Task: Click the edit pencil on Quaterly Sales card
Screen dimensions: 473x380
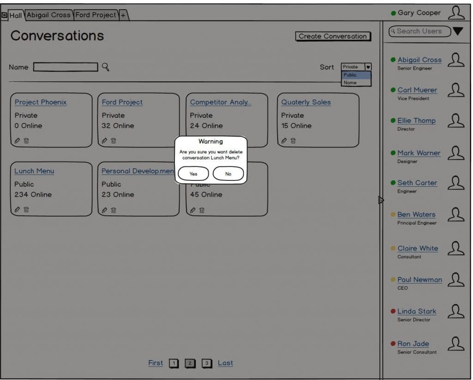Action: [284, 141]
